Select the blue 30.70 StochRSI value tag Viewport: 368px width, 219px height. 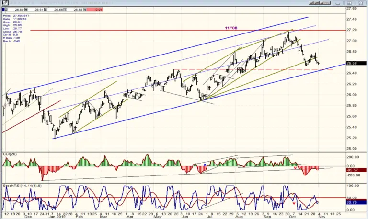[x=356, y=202]
